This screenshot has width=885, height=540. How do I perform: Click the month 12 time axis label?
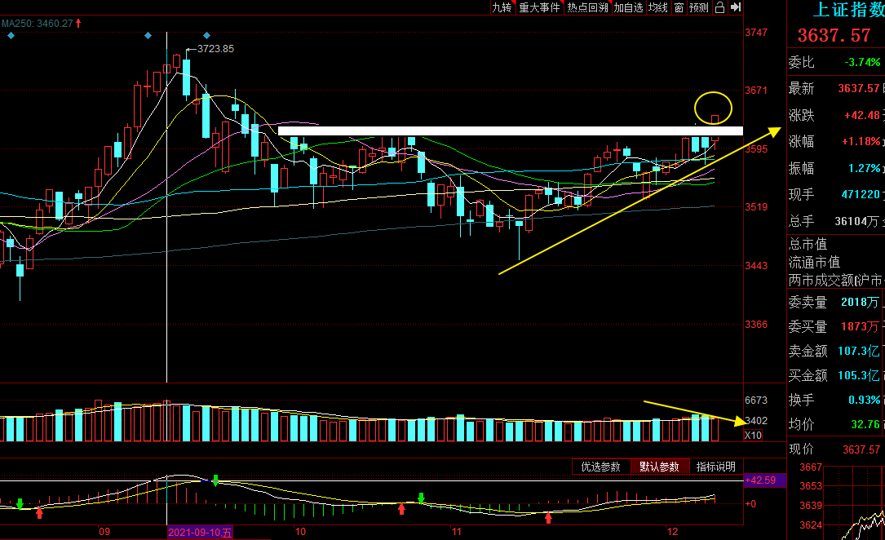672,532
